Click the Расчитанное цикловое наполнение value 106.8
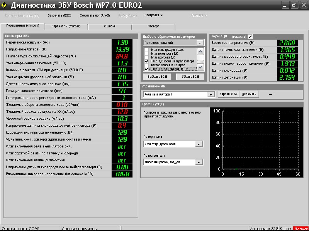The image size is (309, 231). point(122,174)
